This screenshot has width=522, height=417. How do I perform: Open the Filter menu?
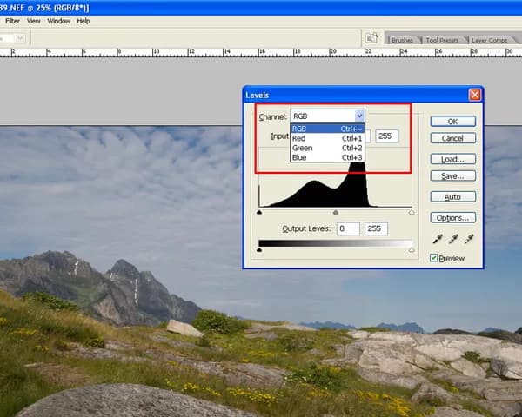point(13,20)
